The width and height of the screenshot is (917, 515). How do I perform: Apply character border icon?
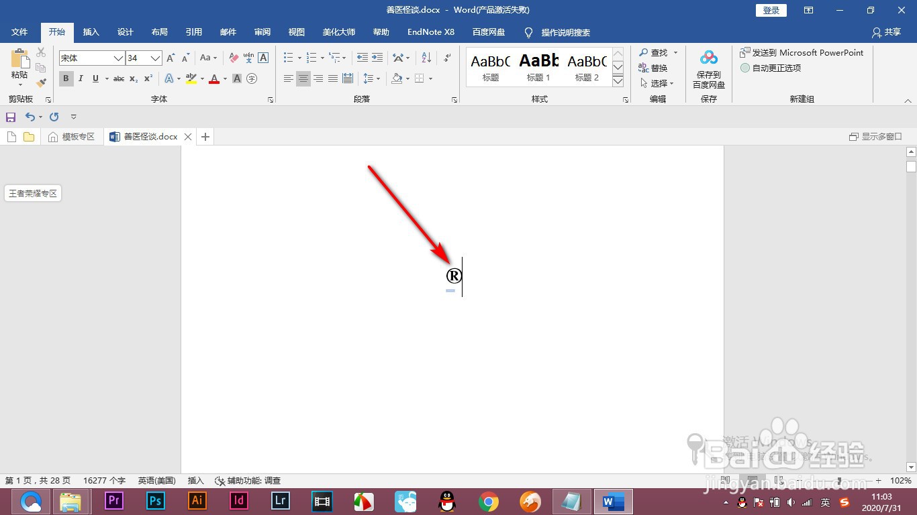263,58
